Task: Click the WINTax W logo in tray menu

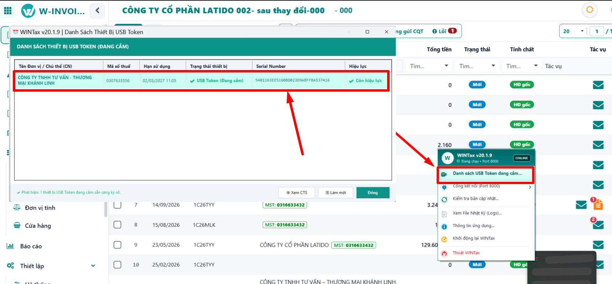Action: point(447,158)
